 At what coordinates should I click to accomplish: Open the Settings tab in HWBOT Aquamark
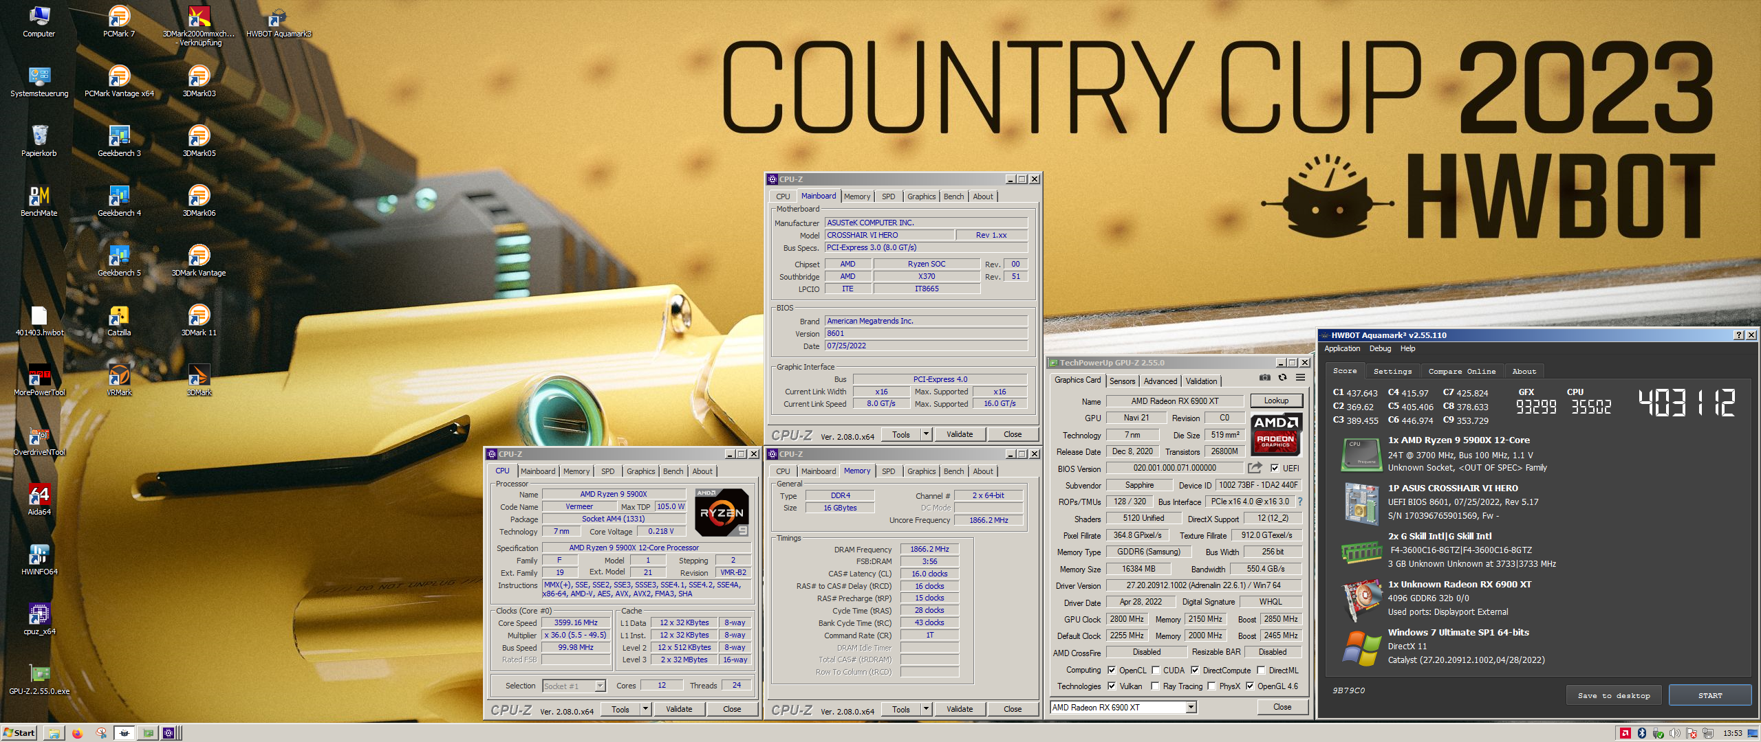(x=1392, y=371)
